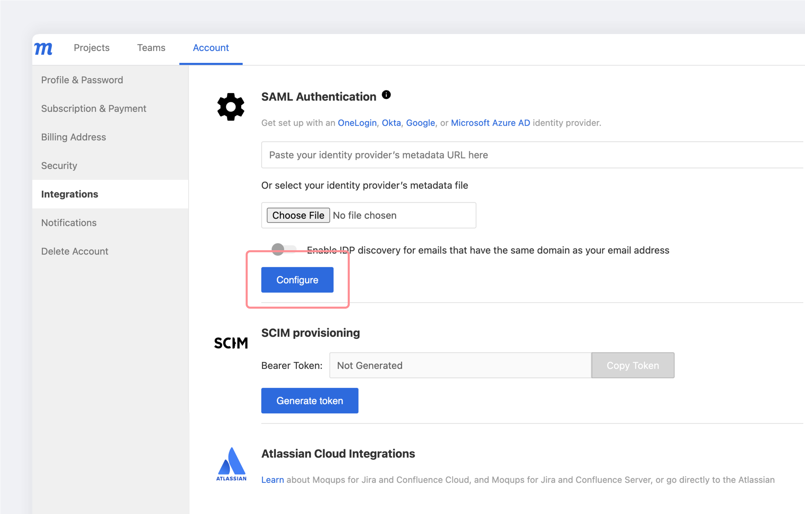Click Copy Token next to Bearer Token field
The height and width of the screenshot is (514, 805).
[633, 365]
